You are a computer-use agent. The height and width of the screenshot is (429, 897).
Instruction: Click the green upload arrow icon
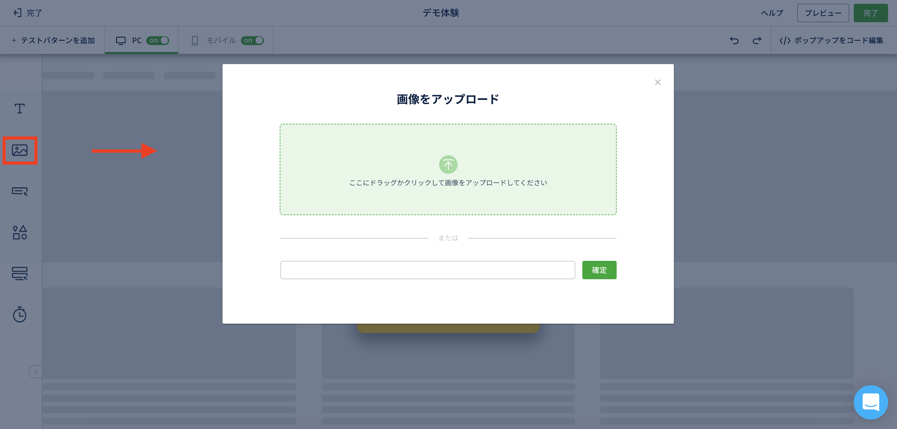pos(448,164)
